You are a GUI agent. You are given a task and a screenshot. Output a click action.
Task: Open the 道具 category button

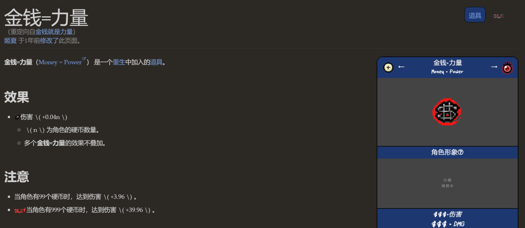point(475,15)
